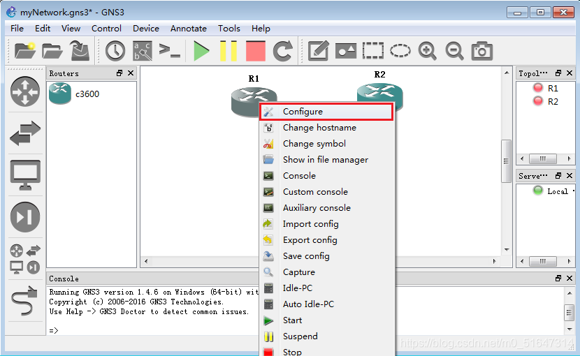Select the Draw rectangle tool
This screenshot has width=580, height=356.
(x=373, y=51)
